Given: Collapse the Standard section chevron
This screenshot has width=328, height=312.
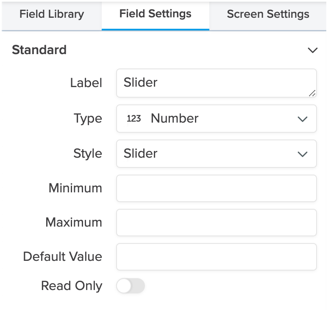Looking at the screenshot, I should pyautogui.click(x=313, y=50).
